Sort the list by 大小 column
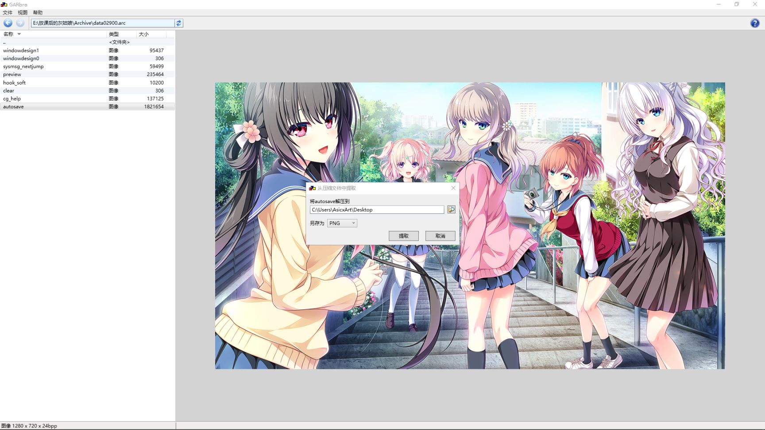765x430 pixels. click(x=151, y=34)
